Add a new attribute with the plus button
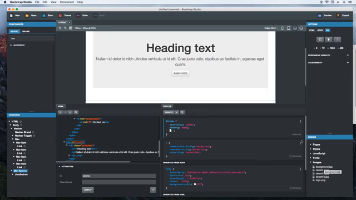Screen dimensions: 356x200 [x=153, y=190]
